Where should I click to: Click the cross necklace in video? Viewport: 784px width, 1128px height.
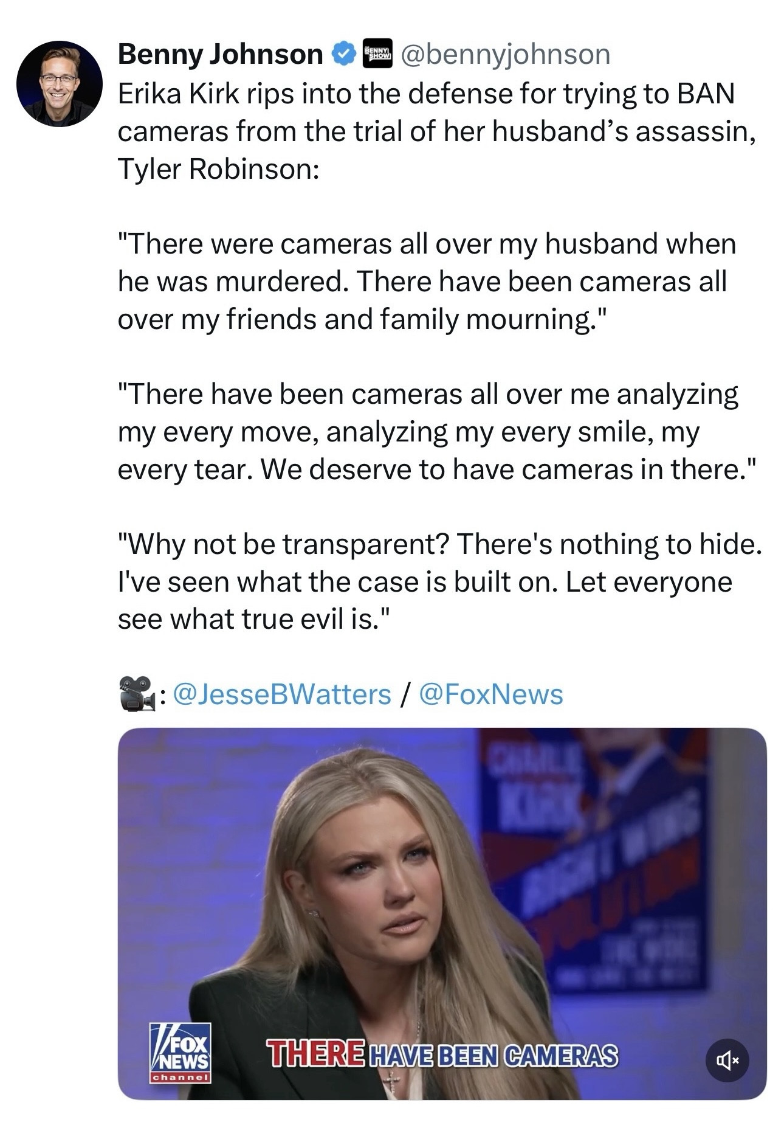(392, 1082)
